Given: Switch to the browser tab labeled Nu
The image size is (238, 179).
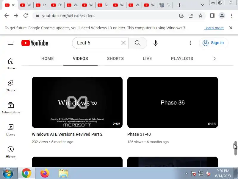Looking at the screenshot, I should point(103,5).
